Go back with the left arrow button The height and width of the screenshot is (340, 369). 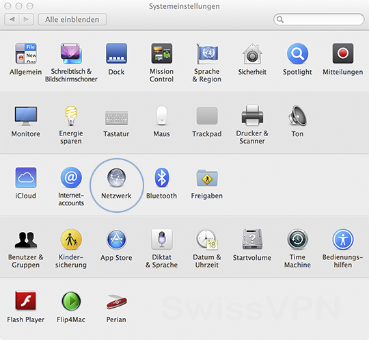point(12,19)
